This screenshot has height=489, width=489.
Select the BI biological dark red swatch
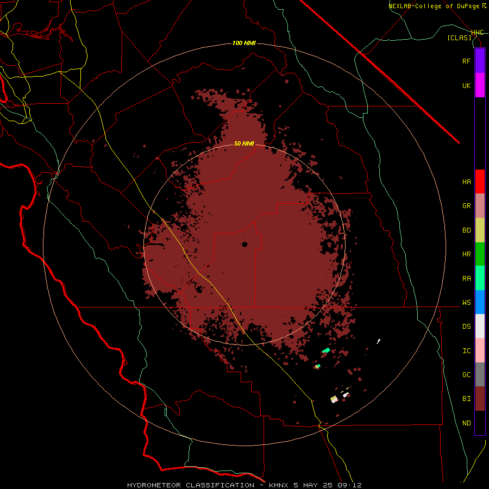point(480,399)
